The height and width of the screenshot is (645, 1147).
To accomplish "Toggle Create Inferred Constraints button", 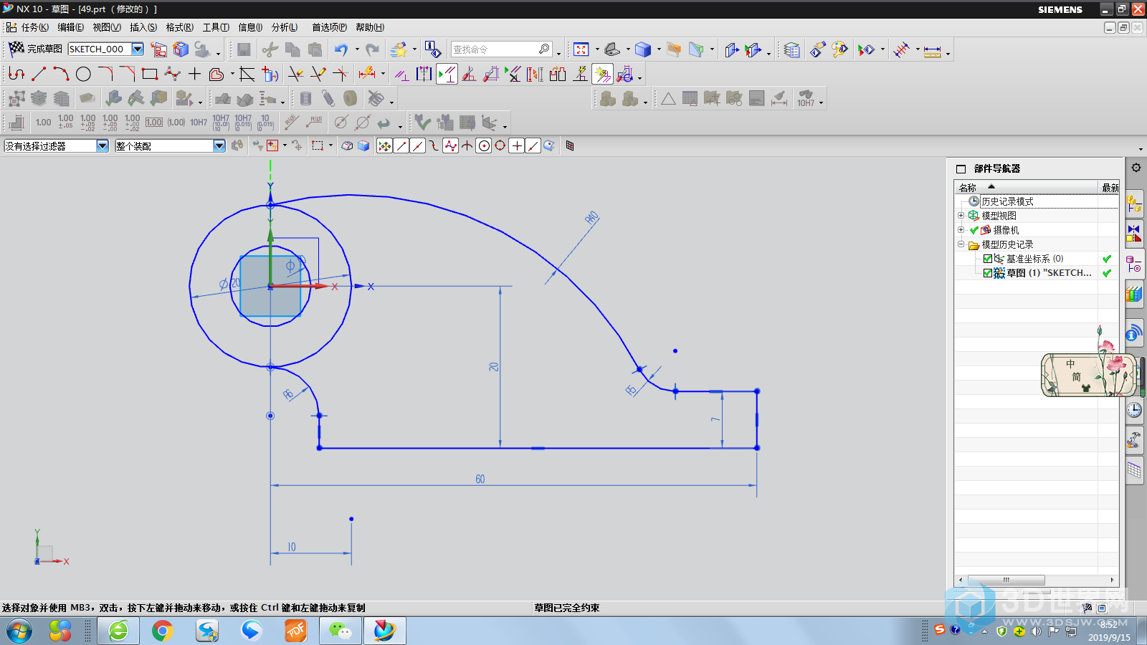I will [x=602, y=74].
